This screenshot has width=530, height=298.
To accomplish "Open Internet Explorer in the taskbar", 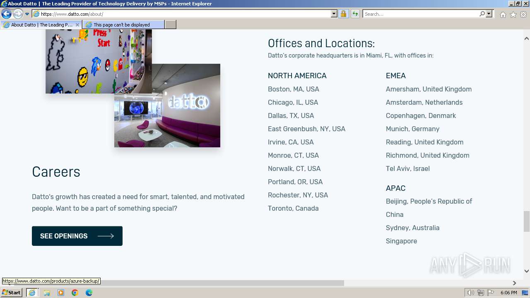I will coord(32,293).
